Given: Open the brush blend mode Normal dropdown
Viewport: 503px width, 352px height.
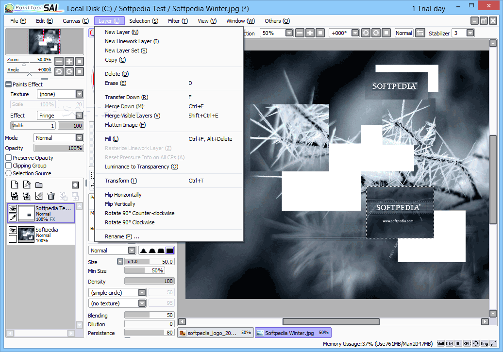Looking at the screenshot, I should click(x=132, y=250).
